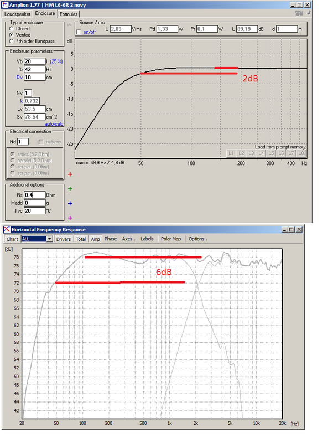Click the d distance field

pyautogui.click(x=287, y=29)
